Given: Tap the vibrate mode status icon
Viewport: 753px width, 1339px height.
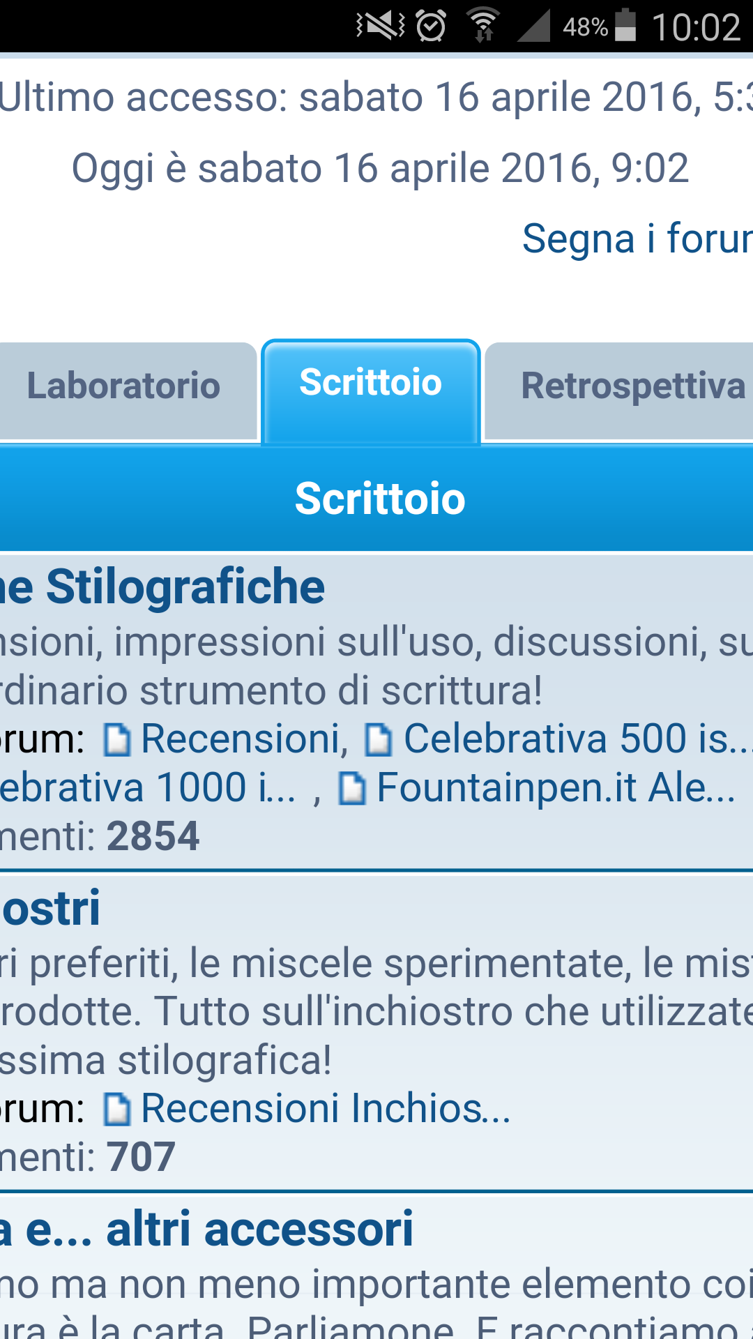Looking at the screenshot, I should pyautogui.click(x=380, y=27).
